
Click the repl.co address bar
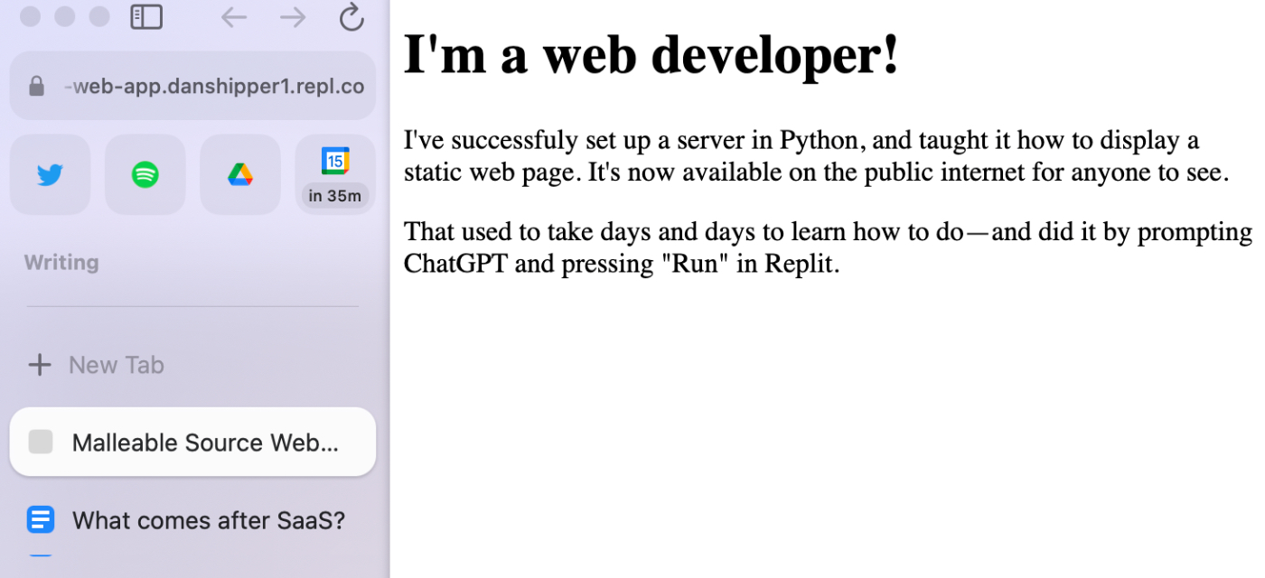pyautogui.click(x=192, y=86)
